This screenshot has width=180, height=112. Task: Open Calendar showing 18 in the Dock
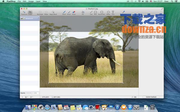pos(66,107)
